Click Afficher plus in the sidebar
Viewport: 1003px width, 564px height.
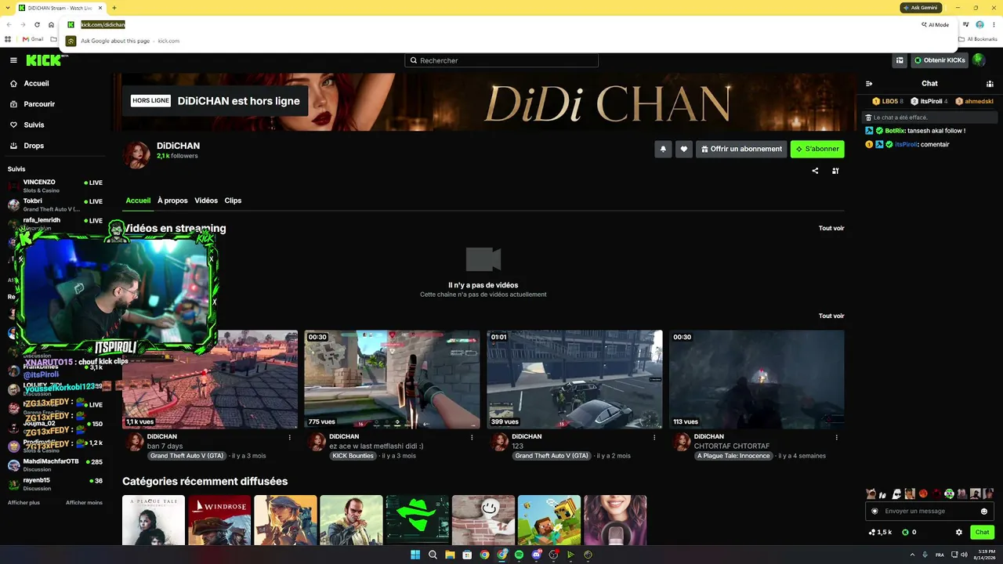[24, 503]
